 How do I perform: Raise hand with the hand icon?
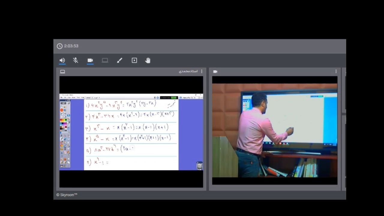[148, 60]
